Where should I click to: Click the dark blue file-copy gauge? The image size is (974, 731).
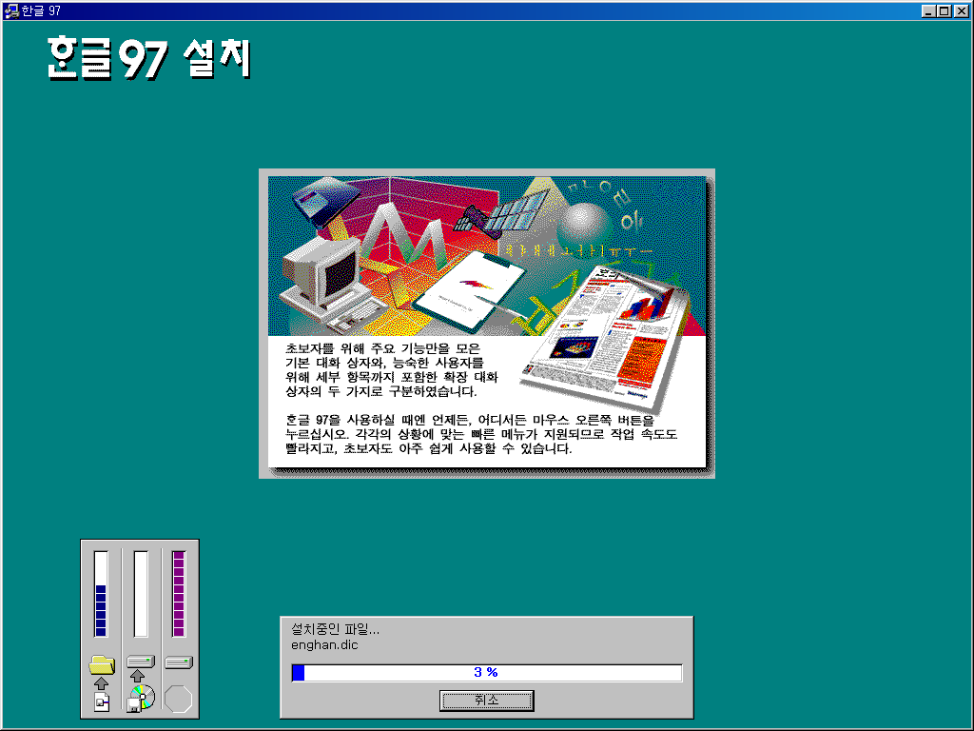click(101, 594)
